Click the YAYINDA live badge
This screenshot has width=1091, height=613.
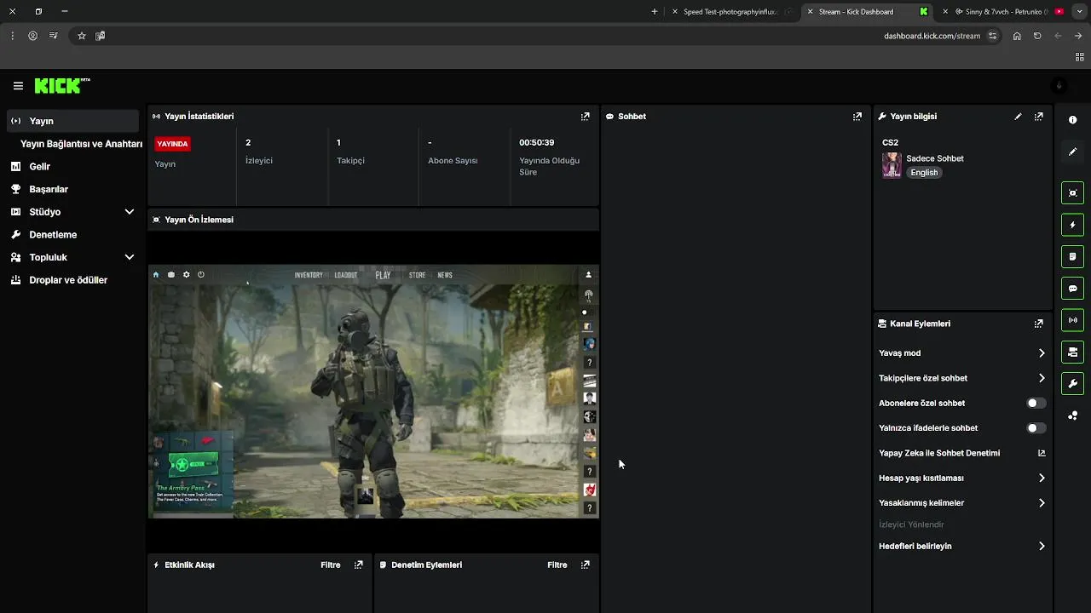click(172, 144)
